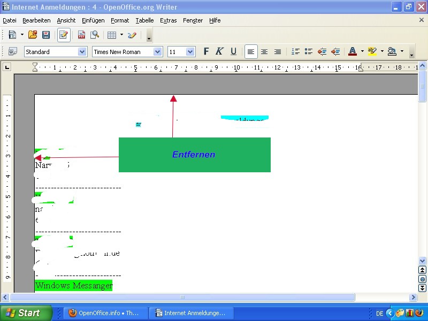Click the Save document floppy icon
428x321 pixels.
[x=46, y=35]
